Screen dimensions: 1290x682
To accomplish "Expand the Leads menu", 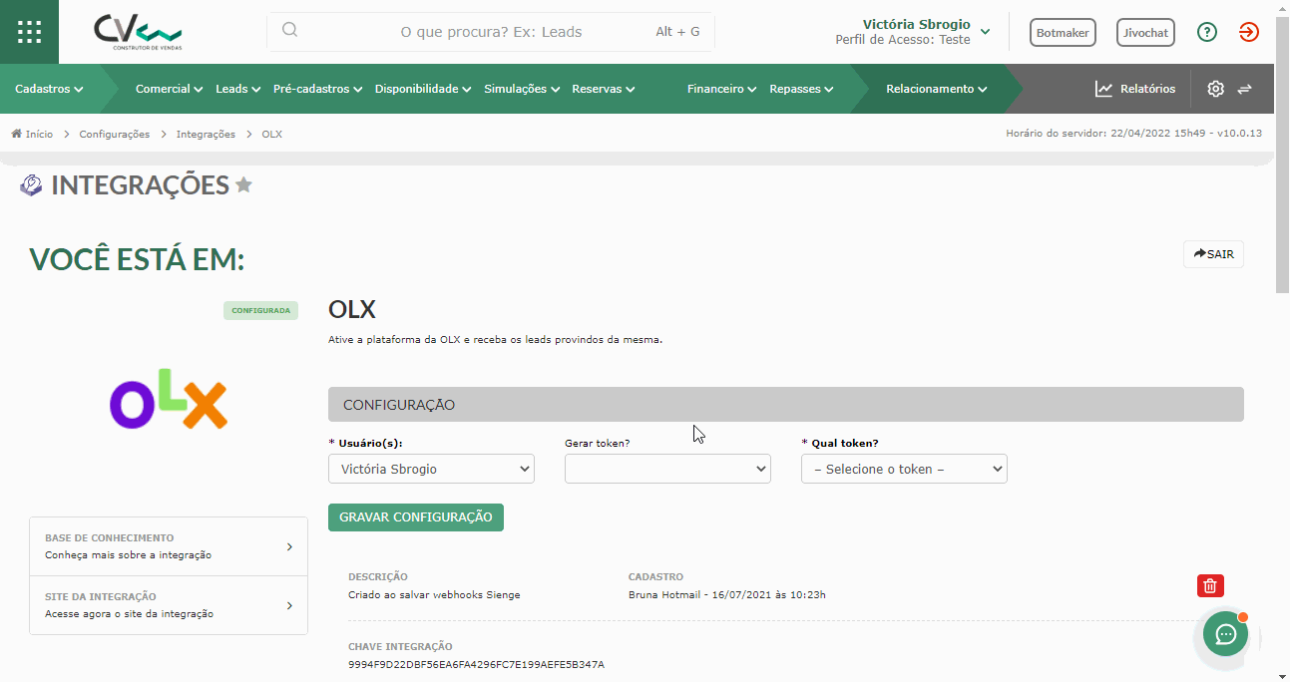I will click(237, 89).
